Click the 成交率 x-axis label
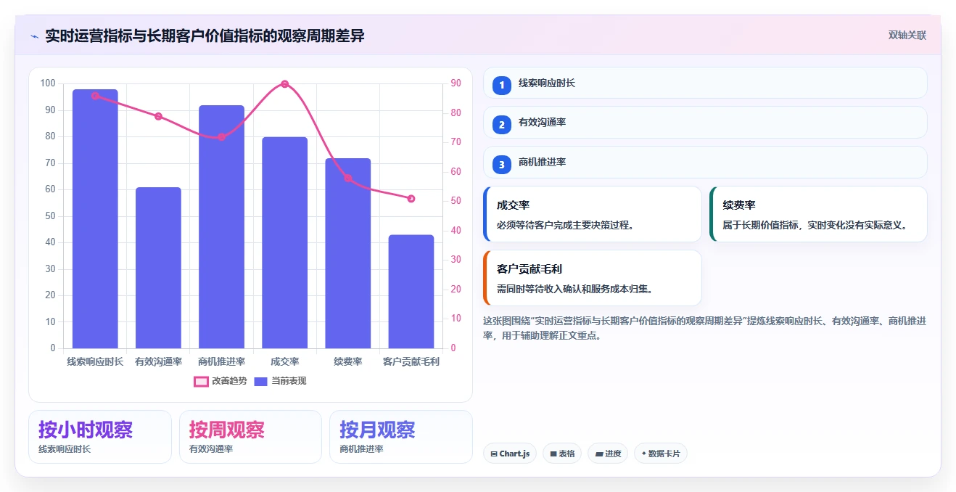956x492 pixels. coord(284,361)
